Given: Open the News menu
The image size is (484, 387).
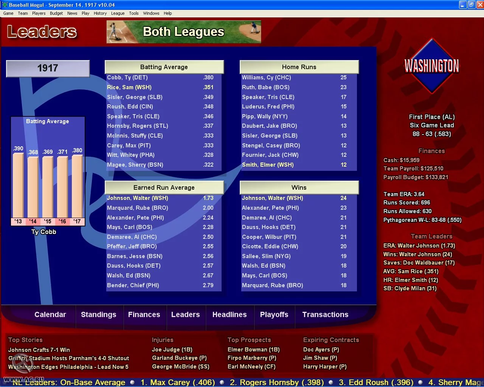Looking at the screenshot, I should point(72,13).
